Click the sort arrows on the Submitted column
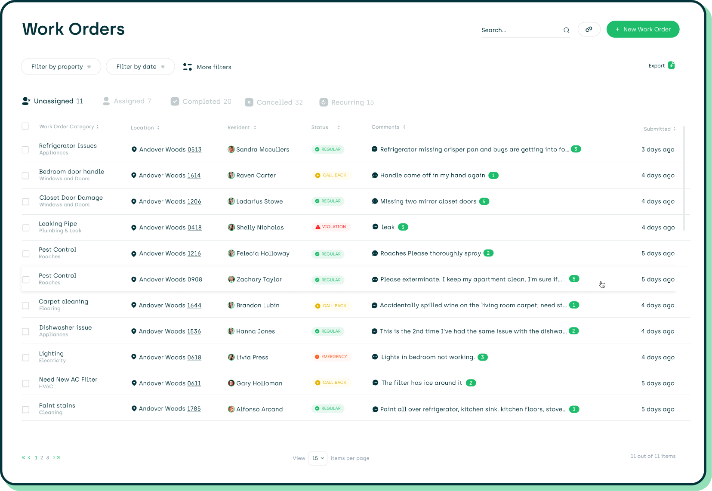The image size is (712, 491). [x=675, y=129]
